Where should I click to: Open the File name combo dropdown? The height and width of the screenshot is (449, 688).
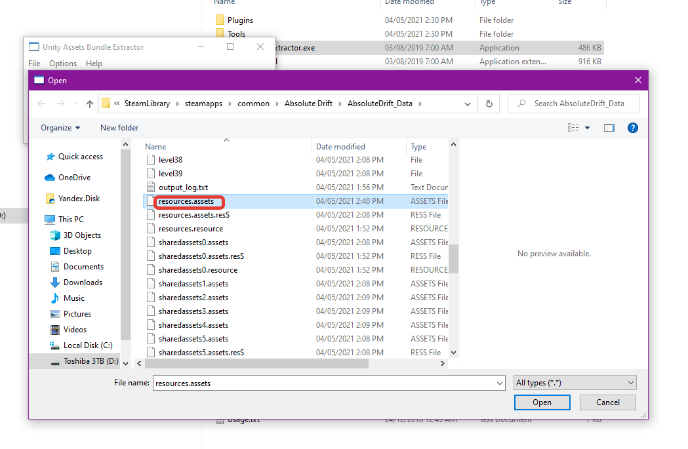coord(499,383)
